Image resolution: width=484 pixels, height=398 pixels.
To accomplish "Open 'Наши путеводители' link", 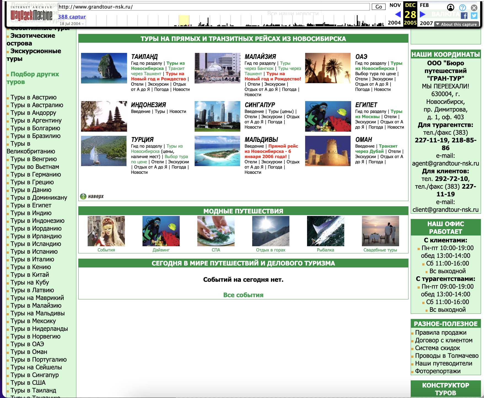I will click(x=443, y=363).
